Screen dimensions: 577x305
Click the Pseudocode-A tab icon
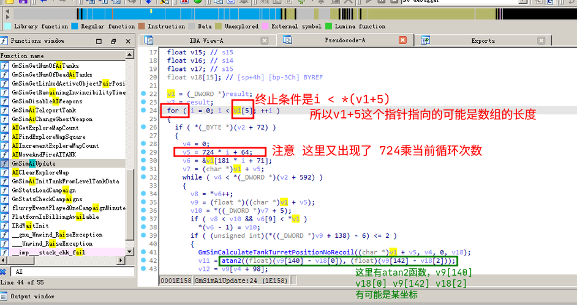tap(287, 40)
